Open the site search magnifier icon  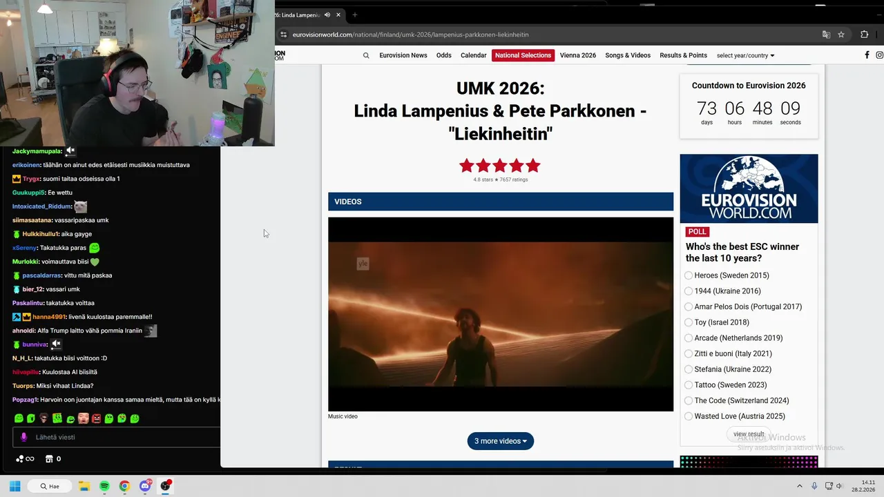coord(366,55)
